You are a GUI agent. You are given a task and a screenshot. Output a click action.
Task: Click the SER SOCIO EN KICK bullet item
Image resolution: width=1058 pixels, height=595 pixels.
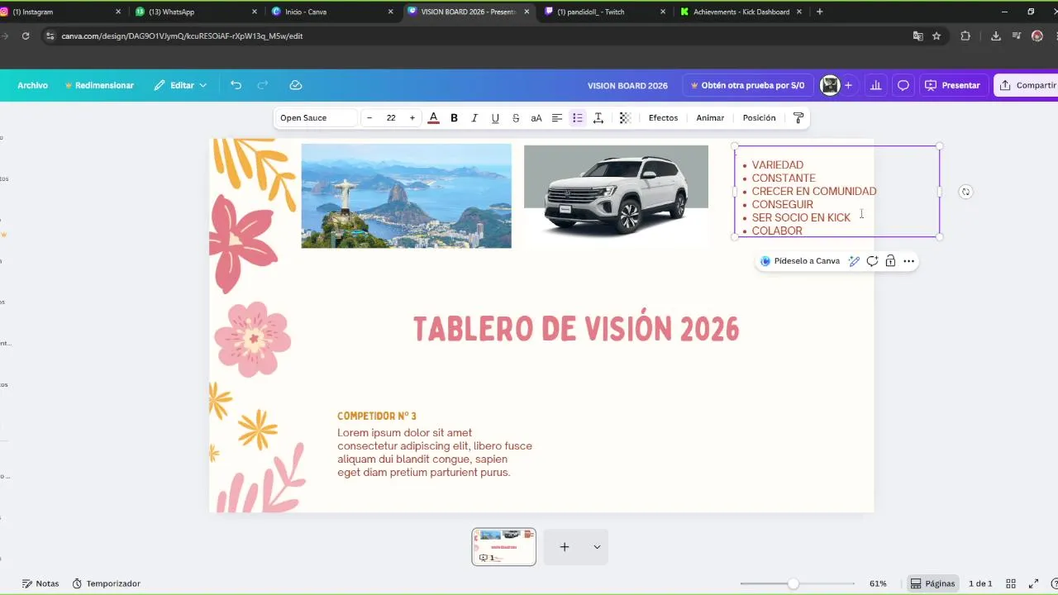[801, 217]
